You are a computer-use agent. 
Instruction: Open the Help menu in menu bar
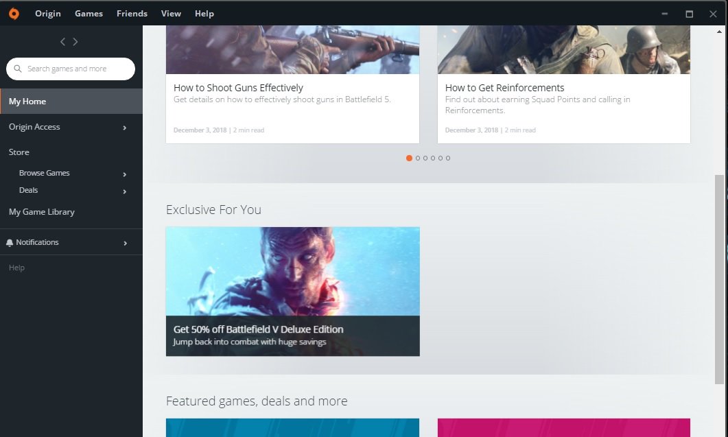[204, 14]
